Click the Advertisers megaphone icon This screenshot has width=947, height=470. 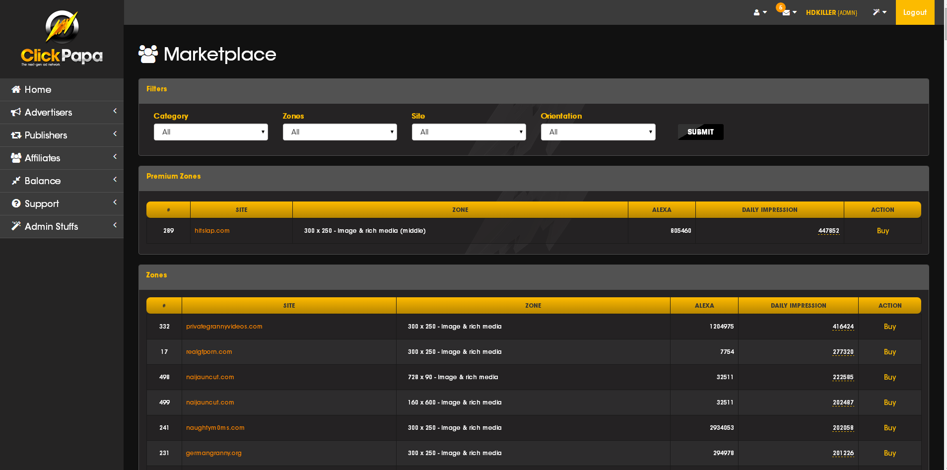(16, 112)
